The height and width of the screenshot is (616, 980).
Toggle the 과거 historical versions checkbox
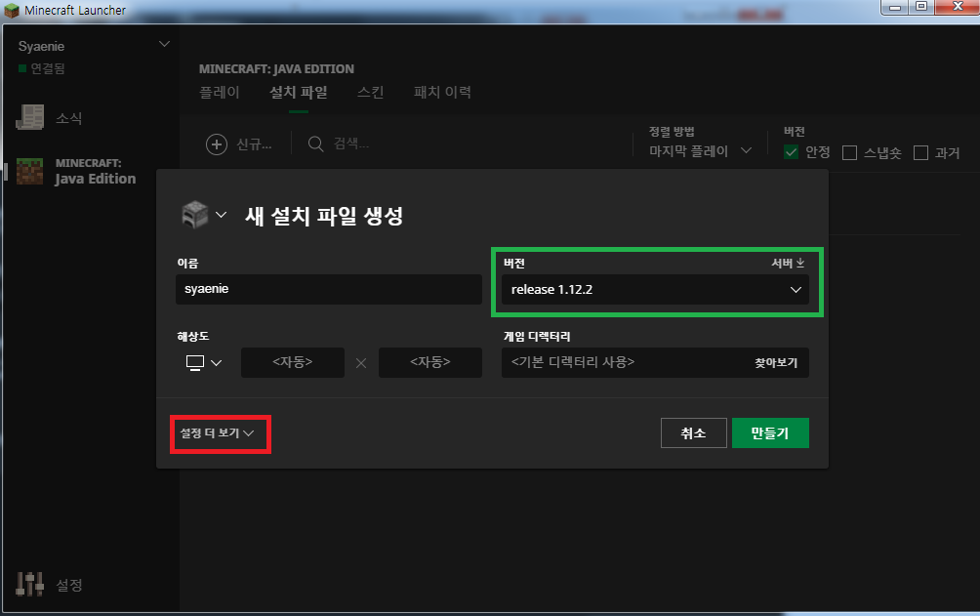[920, 152]
